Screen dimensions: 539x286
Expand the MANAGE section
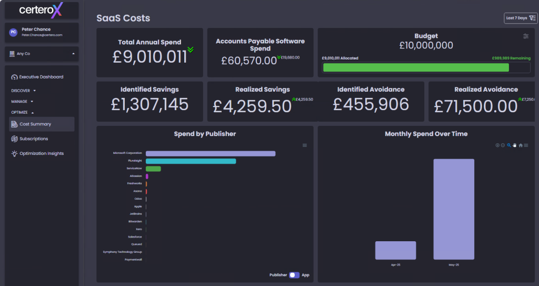(22, 102)
